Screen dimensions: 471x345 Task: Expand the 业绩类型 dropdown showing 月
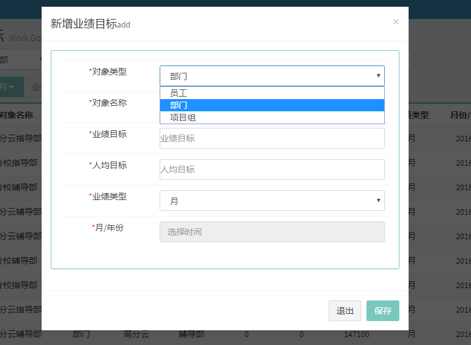[272, 201]
